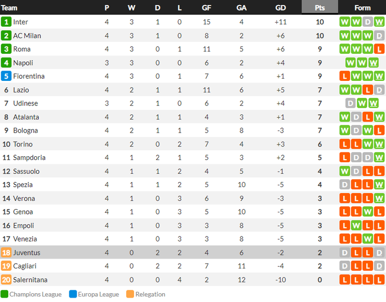The height and width of the screenshot is (302, 386).
Task: Click the loss badge in Atalanta's form
Action: pos(368,117)
